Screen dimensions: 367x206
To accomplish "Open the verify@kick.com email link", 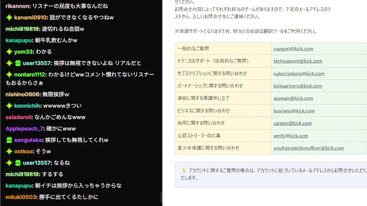I will [291, 136].
